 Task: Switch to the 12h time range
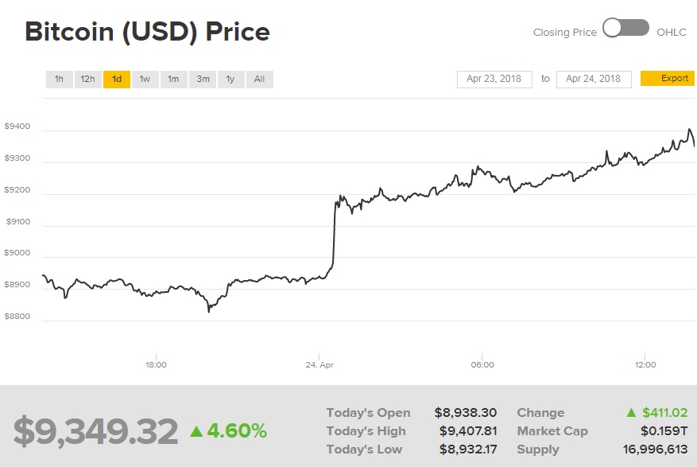point(87,79)
